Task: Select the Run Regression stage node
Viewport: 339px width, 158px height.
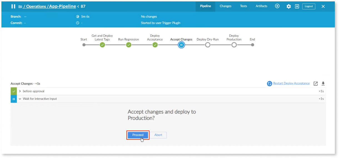Action: 128,45
